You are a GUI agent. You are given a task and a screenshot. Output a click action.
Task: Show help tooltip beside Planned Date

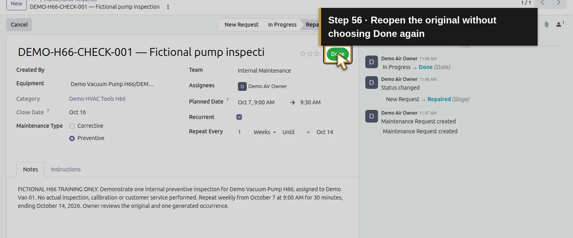[x=228, y=100]
